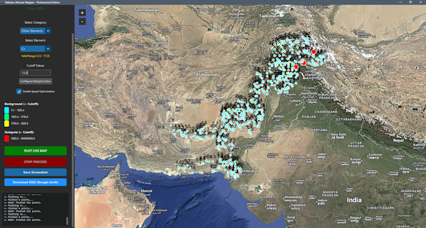Viewport: 426px width, 228px height.
Task: Zoom out the map with minus button
Action: [x=82, y=21]
